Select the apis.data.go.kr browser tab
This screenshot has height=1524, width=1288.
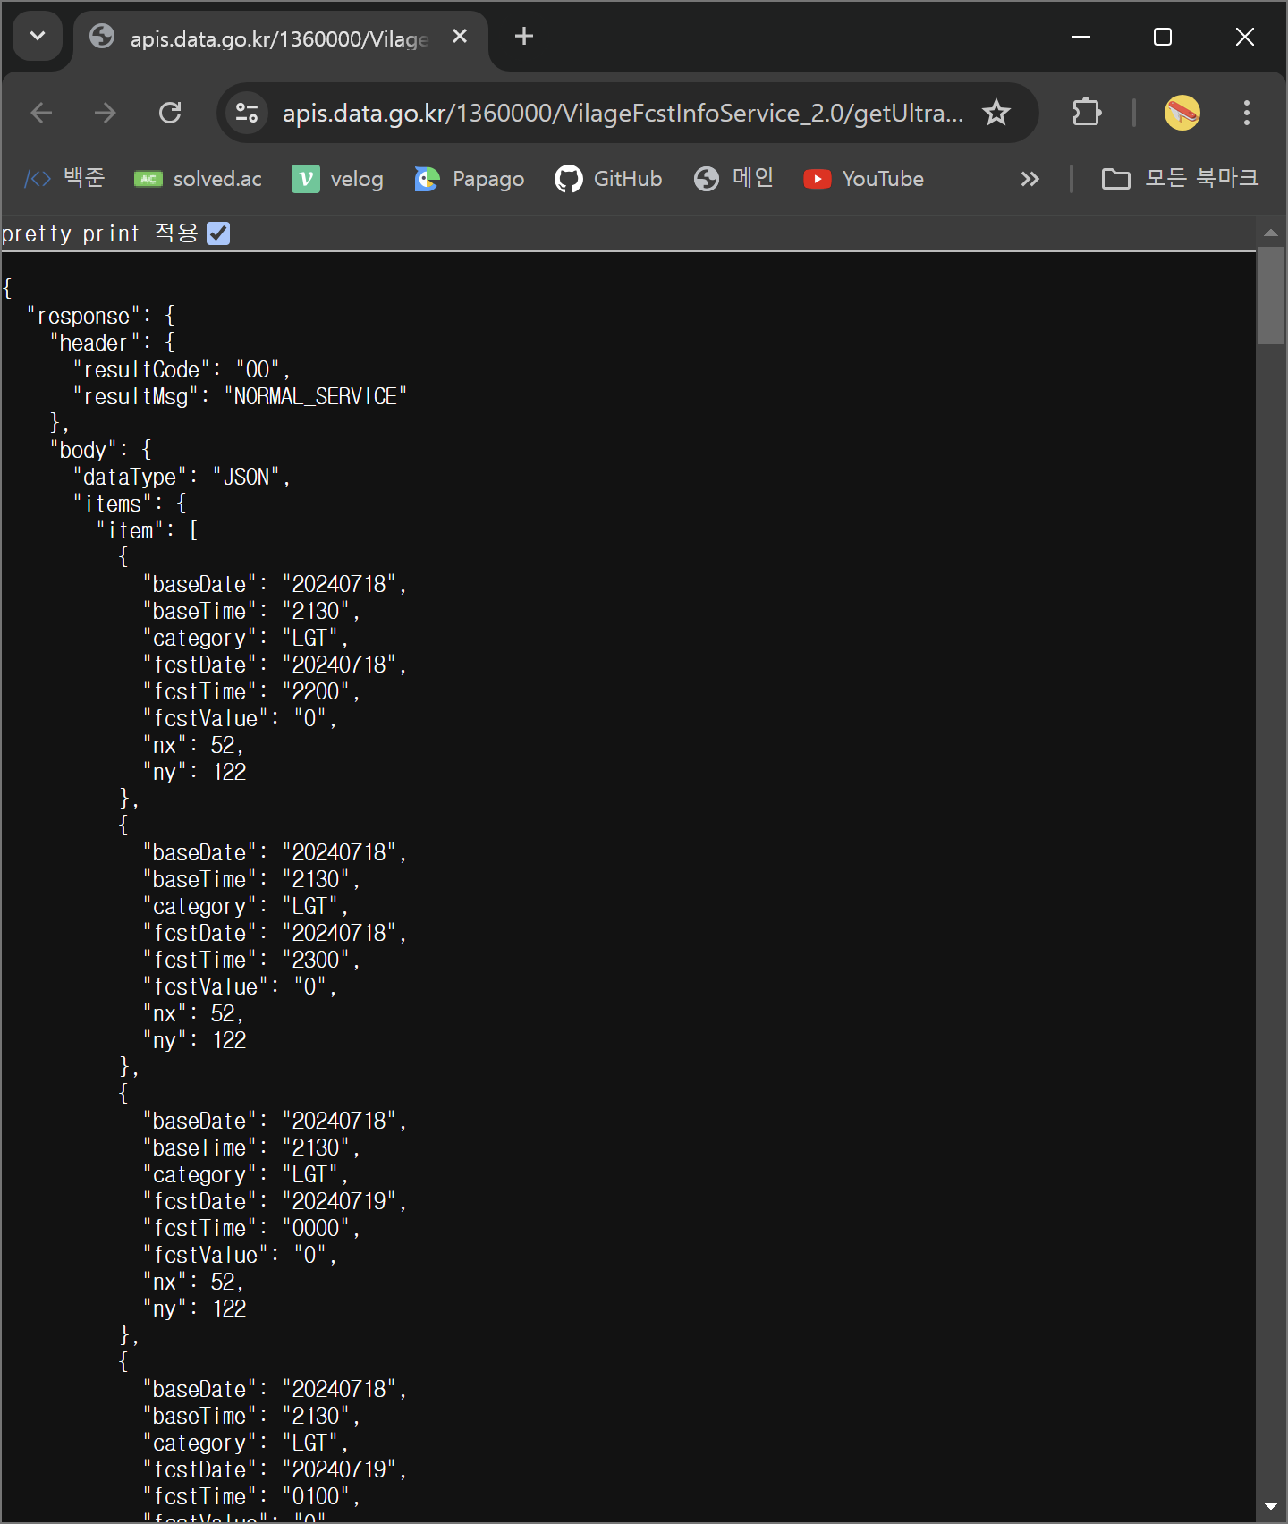[280, 38]
